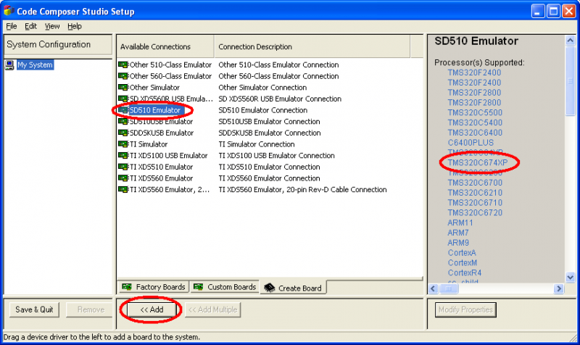Select the TI XDS510 Emulator connection name

[x=161, y=167]
